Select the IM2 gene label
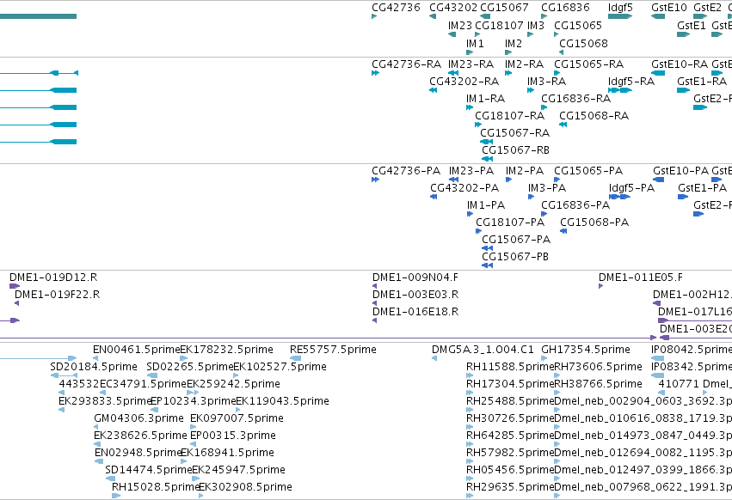Image resolution: width=732 pixels, height=500 pixels. [513, 44]
